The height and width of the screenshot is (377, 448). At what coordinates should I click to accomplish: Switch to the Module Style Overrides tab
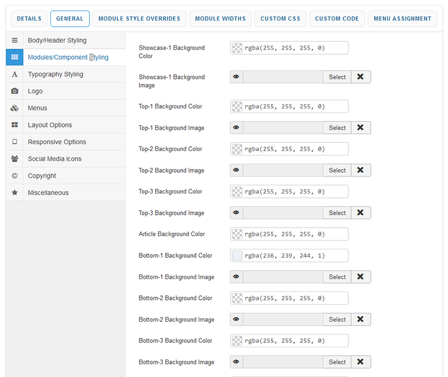(139, 18)
